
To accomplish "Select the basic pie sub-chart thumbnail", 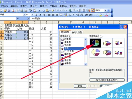I will point(96,43).
